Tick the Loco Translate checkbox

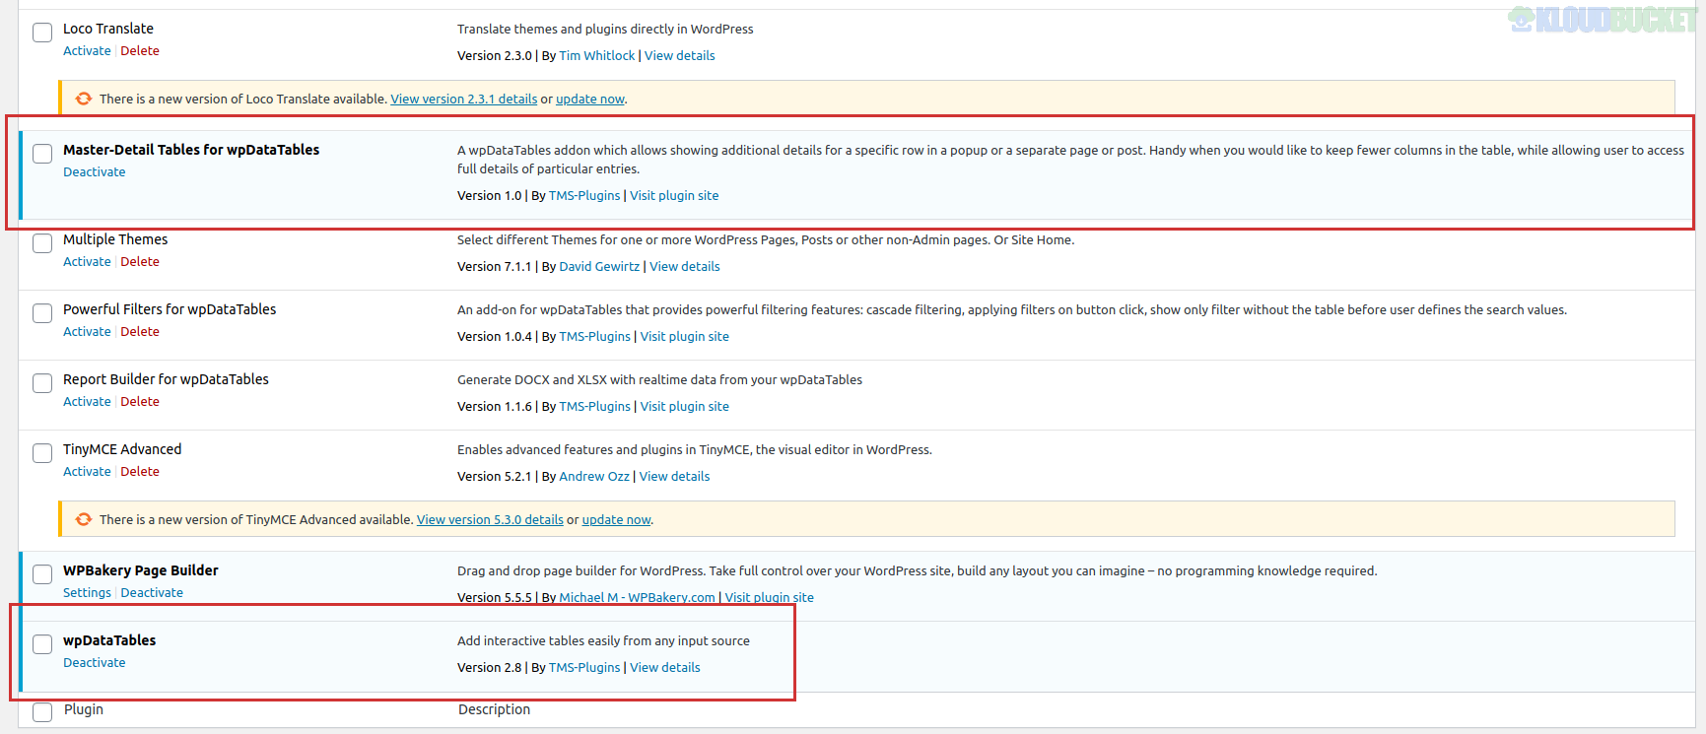tap(42, 33)
